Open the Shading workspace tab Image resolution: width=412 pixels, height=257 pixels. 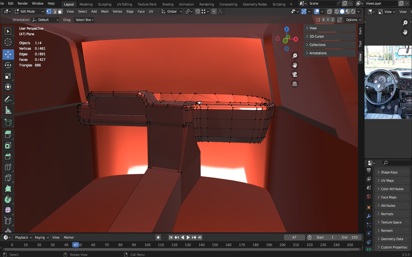tap(168, 4)
